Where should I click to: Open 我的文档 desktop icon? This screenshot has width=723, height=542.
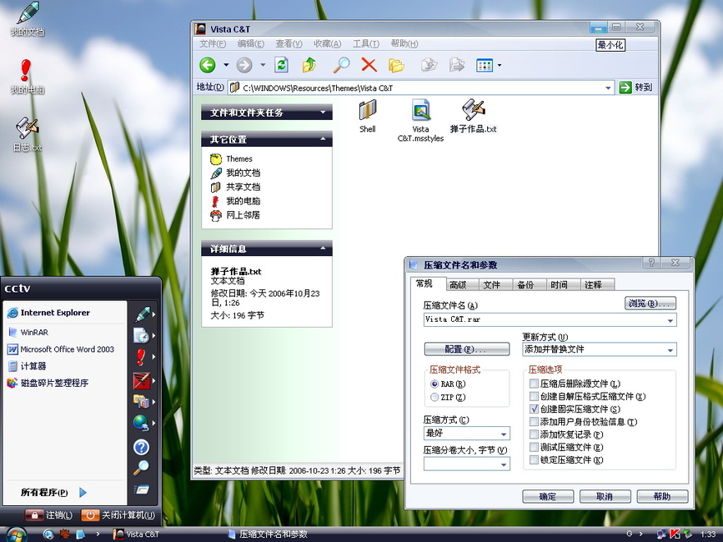[28, 19]
